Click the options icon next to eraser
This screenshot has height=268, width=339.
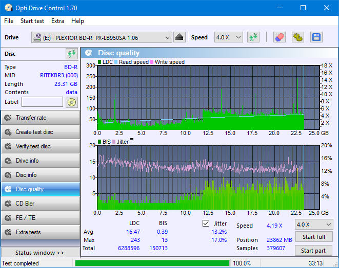pyautogui.click(x=297, y=37)
